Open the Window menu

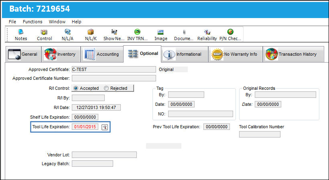(57, 22)
